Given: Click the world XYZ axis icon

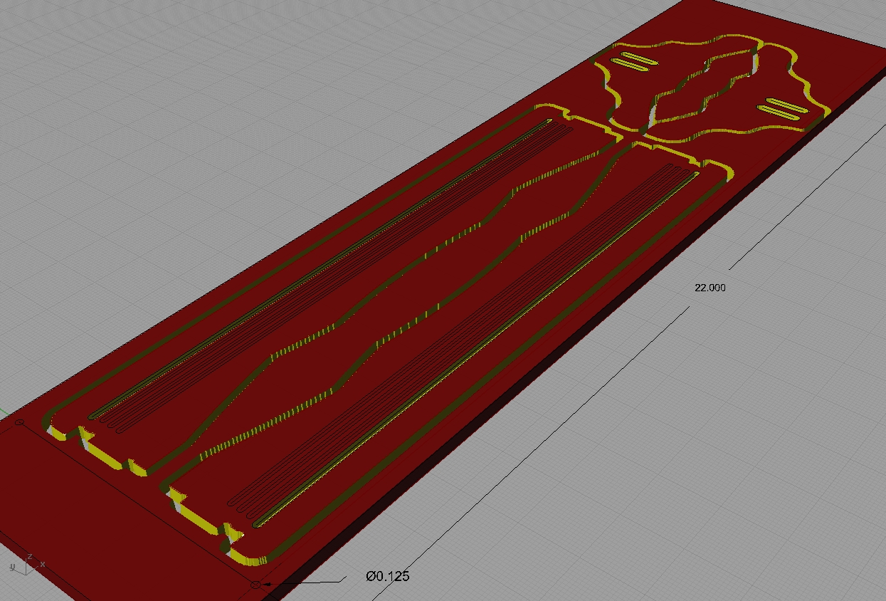Looking at the screenshot, I should [x=27, y=563].
